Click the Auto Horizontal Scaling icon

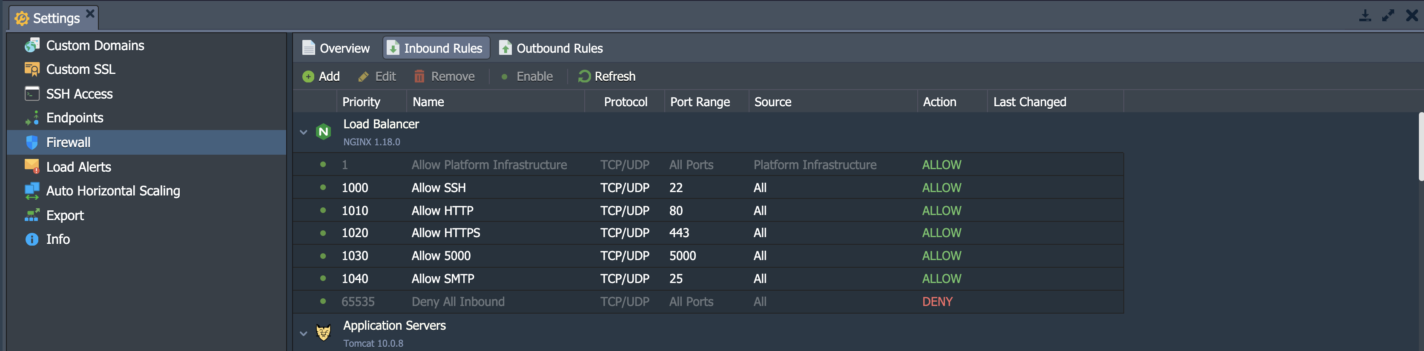tap(32, 191)
